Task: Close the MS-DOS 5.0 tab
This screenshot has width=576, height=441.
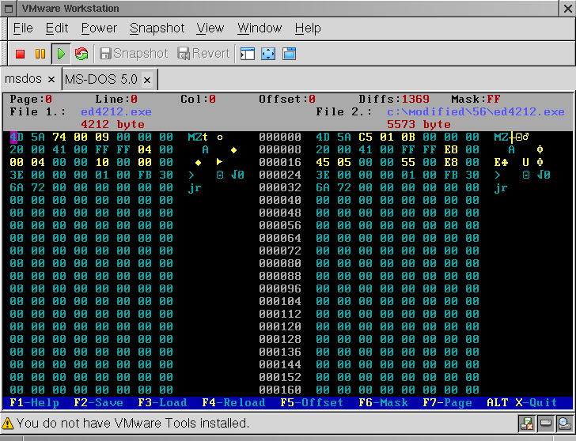Action: click(x=147, y=80)
